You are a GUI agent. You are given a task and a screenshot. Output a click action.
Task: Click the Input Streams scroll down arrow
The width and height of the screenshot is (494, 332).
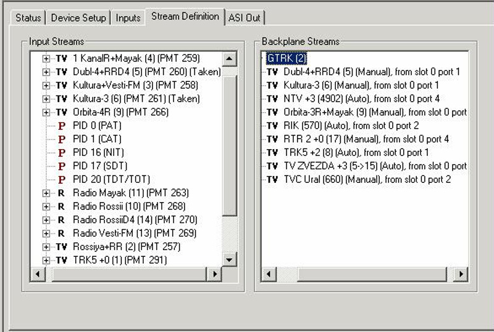coord(230,259)
